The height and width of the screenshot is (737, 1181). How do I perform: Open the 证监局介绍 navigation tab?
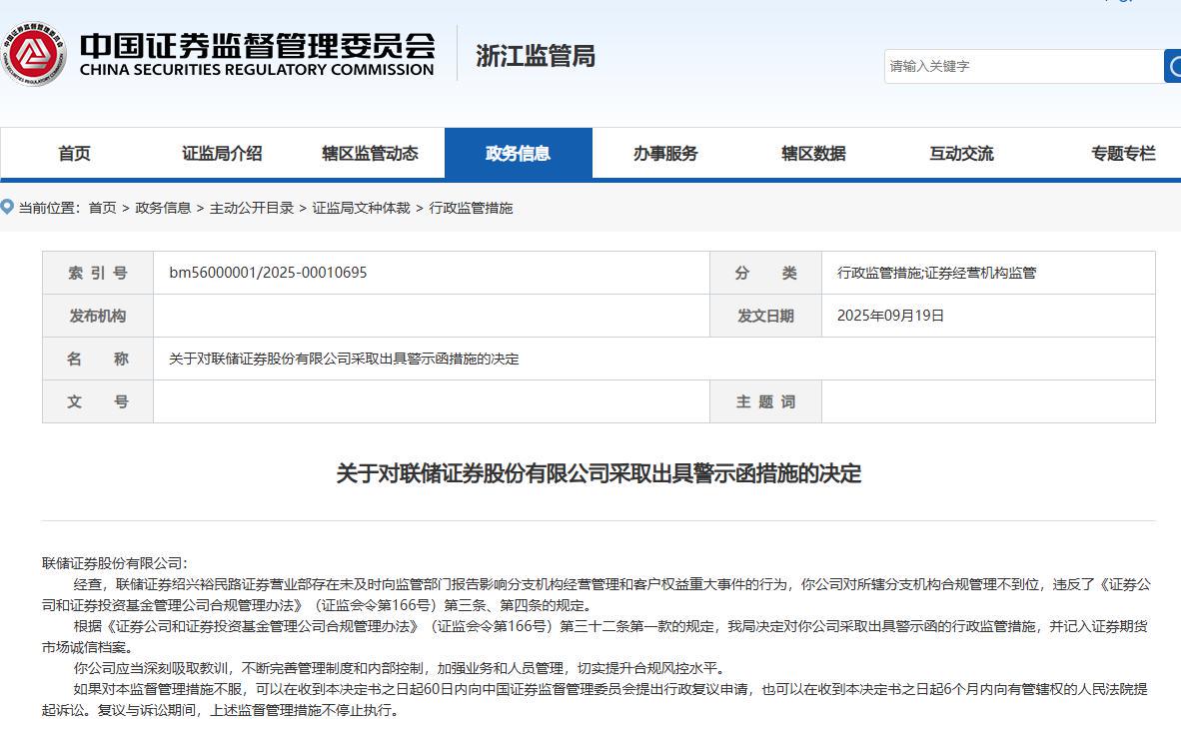(222, 154)
